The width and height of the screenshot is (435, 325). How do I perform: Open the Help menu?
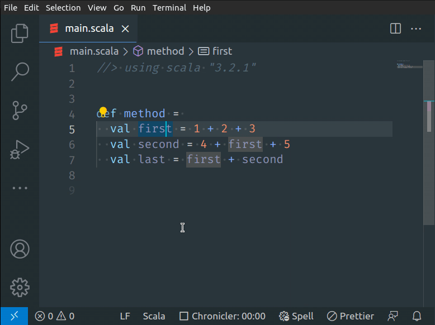[202, 8]
